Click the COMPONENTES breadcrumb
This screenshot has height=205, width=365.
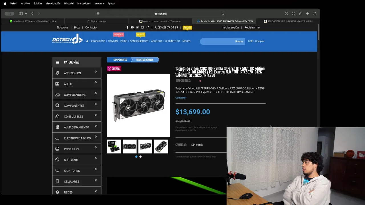120,60
